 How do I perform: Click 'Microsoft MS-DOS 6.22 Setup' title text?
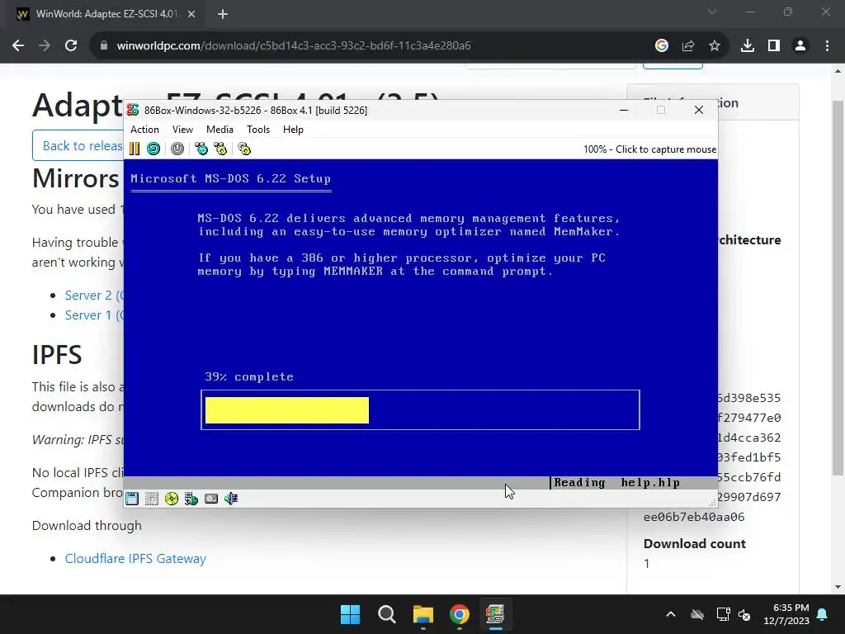(x=231, y=178)
